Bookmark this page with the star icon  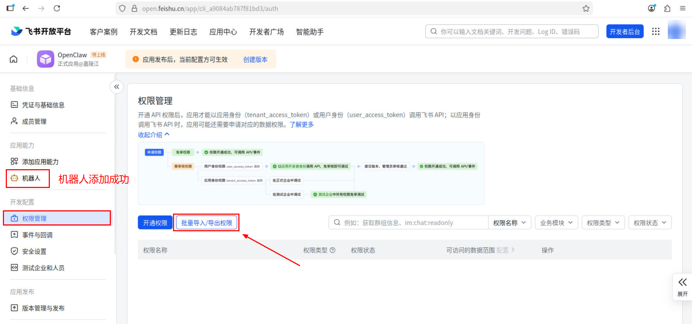(586, 8)
